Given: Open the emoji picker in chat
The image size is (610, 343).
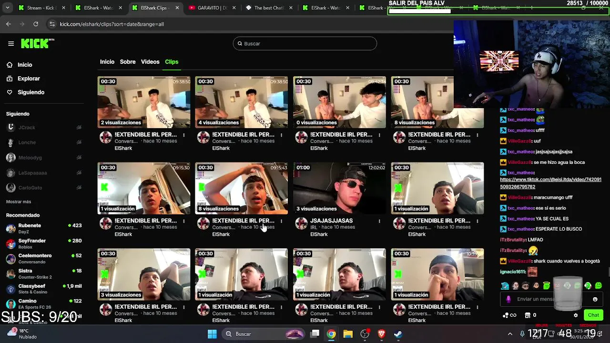Looking at the screenshot, I should click(595, 299).
